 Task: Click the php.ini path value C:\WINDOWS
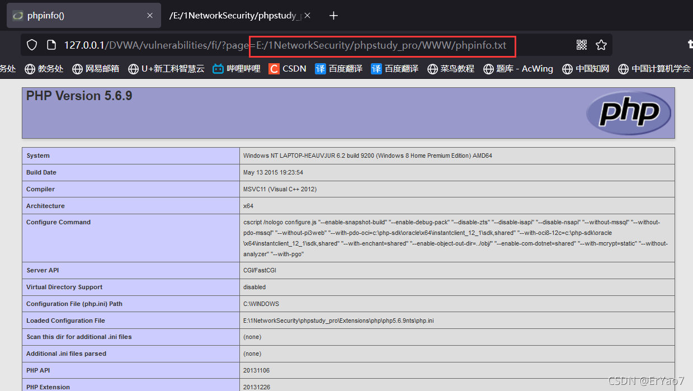click(261, 304)
